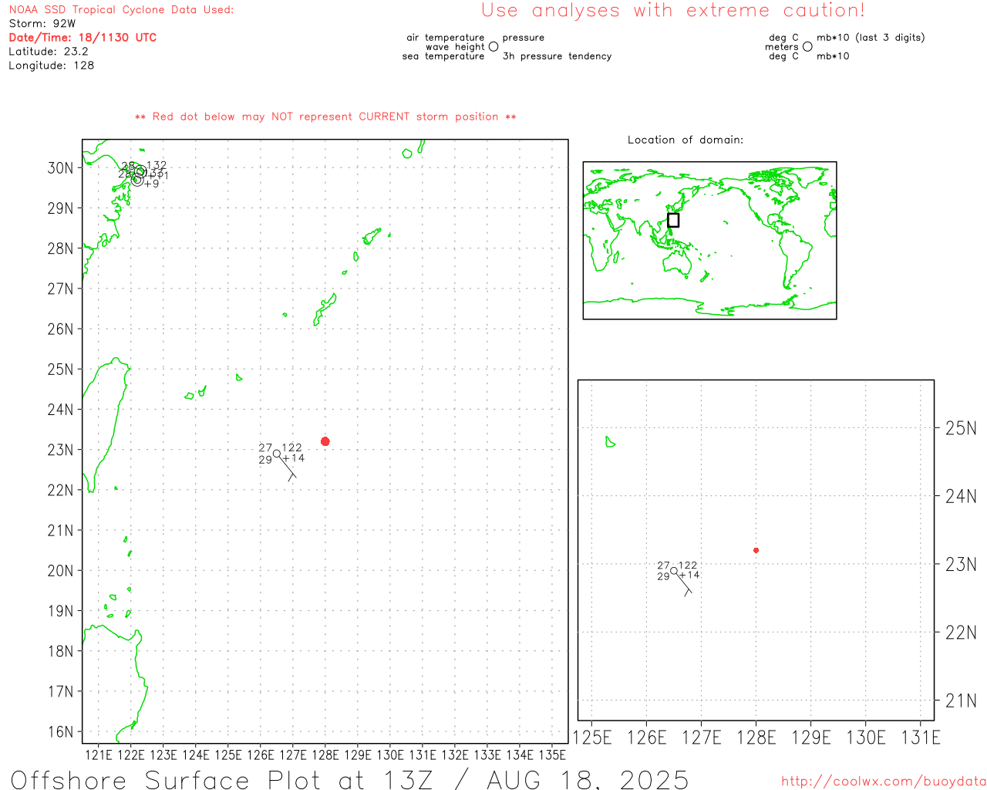987x790 pixels.
Task: Click the 'Location of domain:' label
Action: click(686, 140)
